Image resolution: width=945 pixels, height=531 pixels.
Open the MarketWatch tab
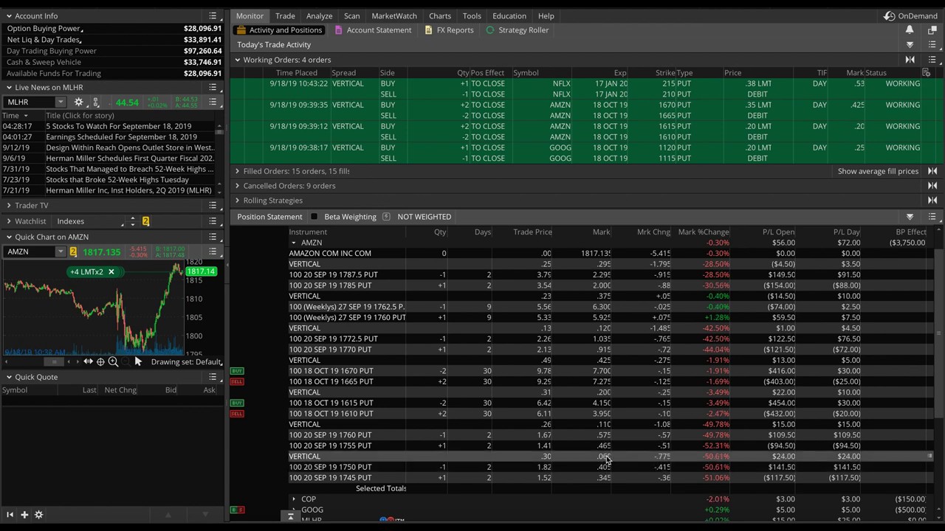point(394,15)
